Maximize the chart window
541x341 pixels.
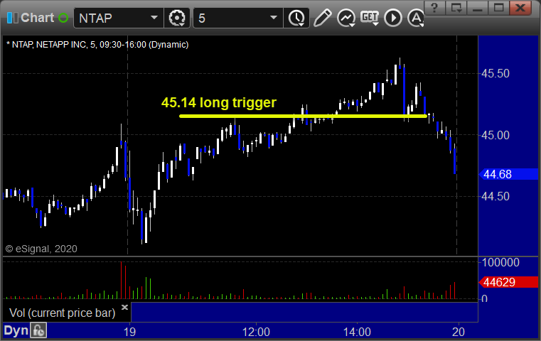(x=498, y=8)
